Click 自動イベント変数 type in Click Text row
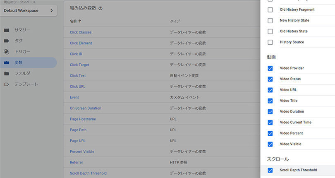The image size is (335, 178). click(184, 76)
